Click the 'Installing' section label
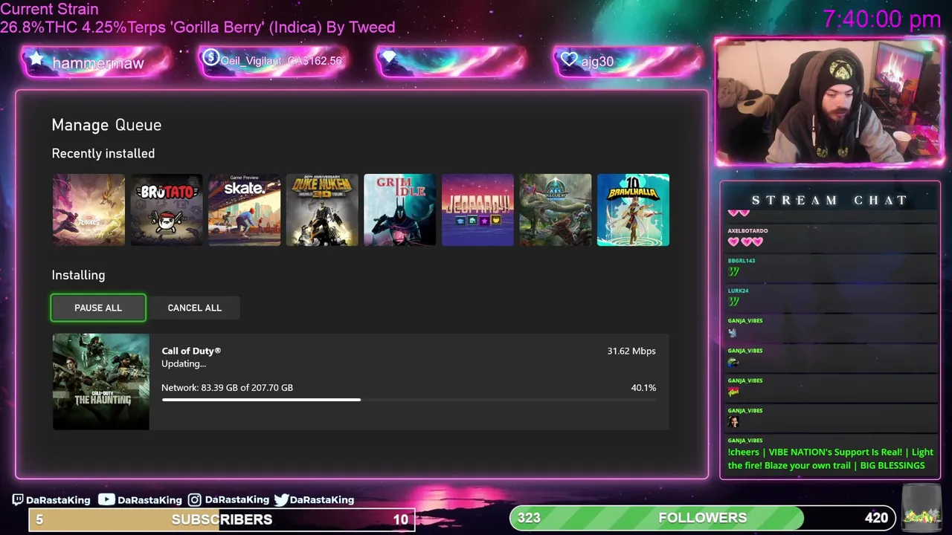The image size is (952, 535). 78,275
